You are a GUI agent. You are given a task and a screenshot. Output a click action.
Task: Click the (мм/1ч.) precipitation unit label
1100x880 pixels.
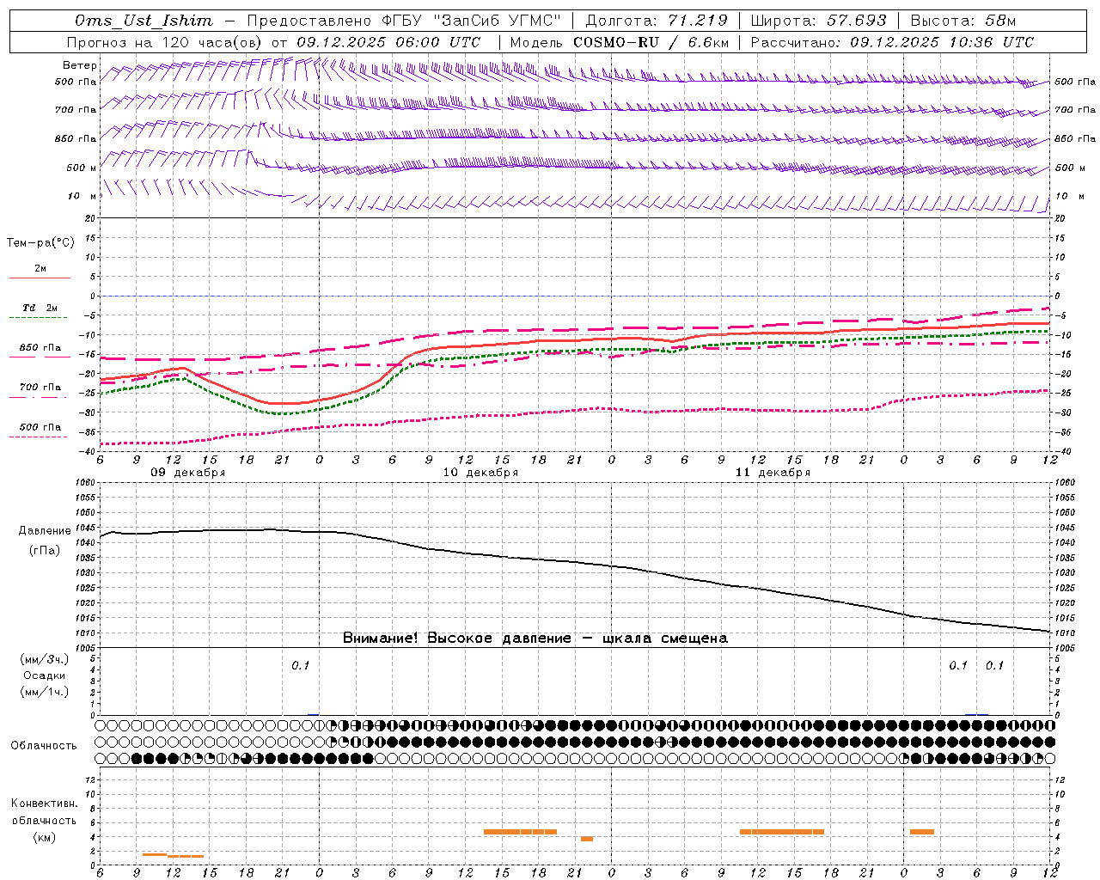pos(44,692)
